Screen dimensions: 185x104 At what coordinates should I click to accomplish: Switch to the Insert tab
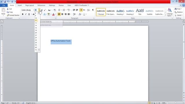[x=20, y=5]
